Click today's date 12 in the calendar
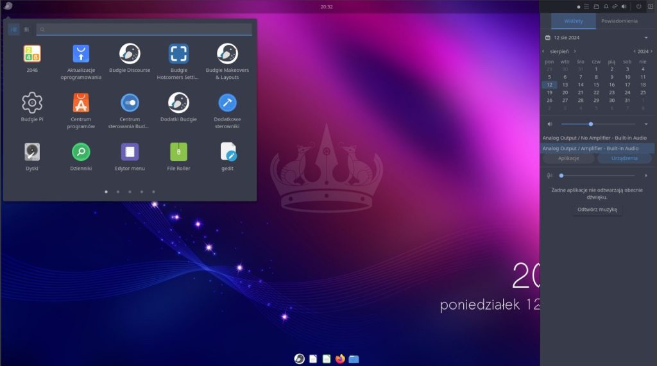This screenshot has height=366, width=657. pyautogui.click(x=549, y=85)
